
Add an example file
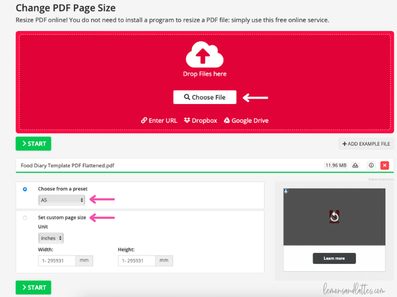click(366, 144)
